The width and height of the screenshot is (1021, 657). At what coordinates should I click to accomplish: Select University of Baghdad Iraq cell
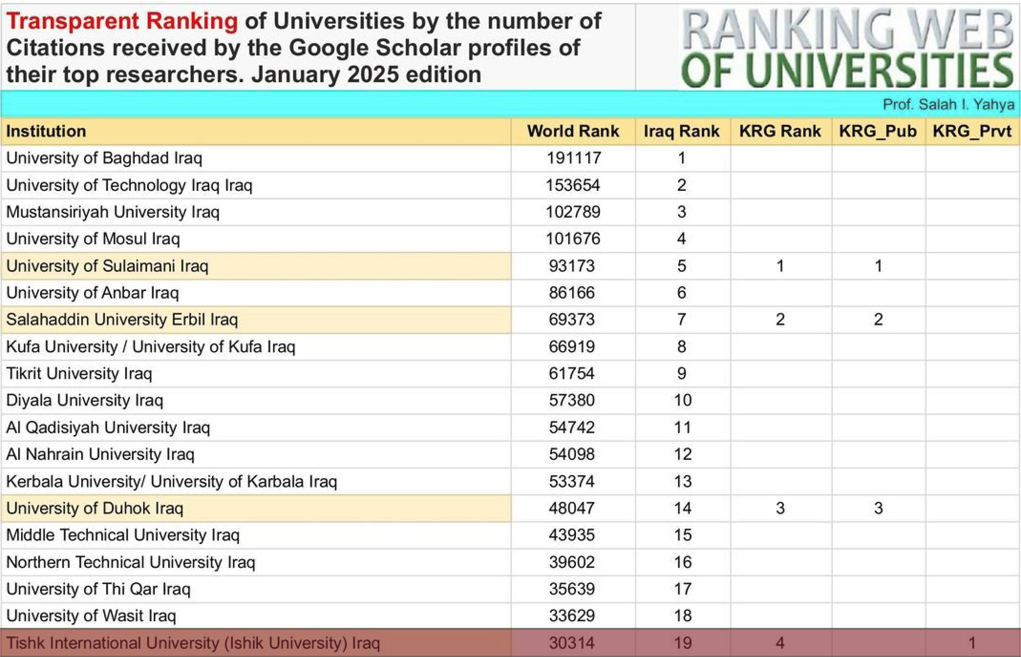coord(104,158)
